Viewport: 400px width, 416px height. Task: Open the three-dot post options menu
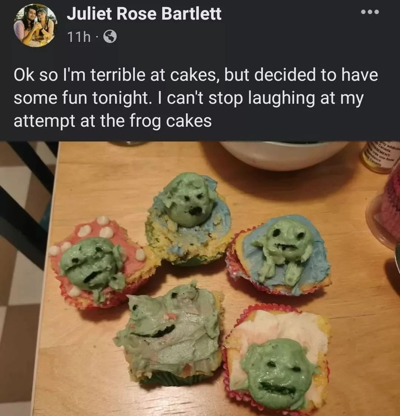pyautogui.click(x=370, y=12)
